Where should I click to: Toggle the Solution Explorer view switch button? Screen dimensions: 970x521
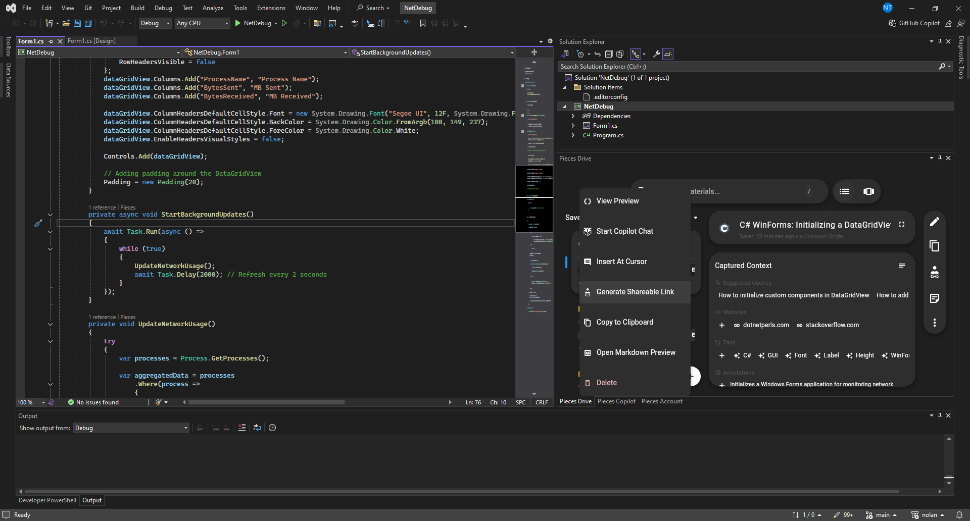pos(565,54)
